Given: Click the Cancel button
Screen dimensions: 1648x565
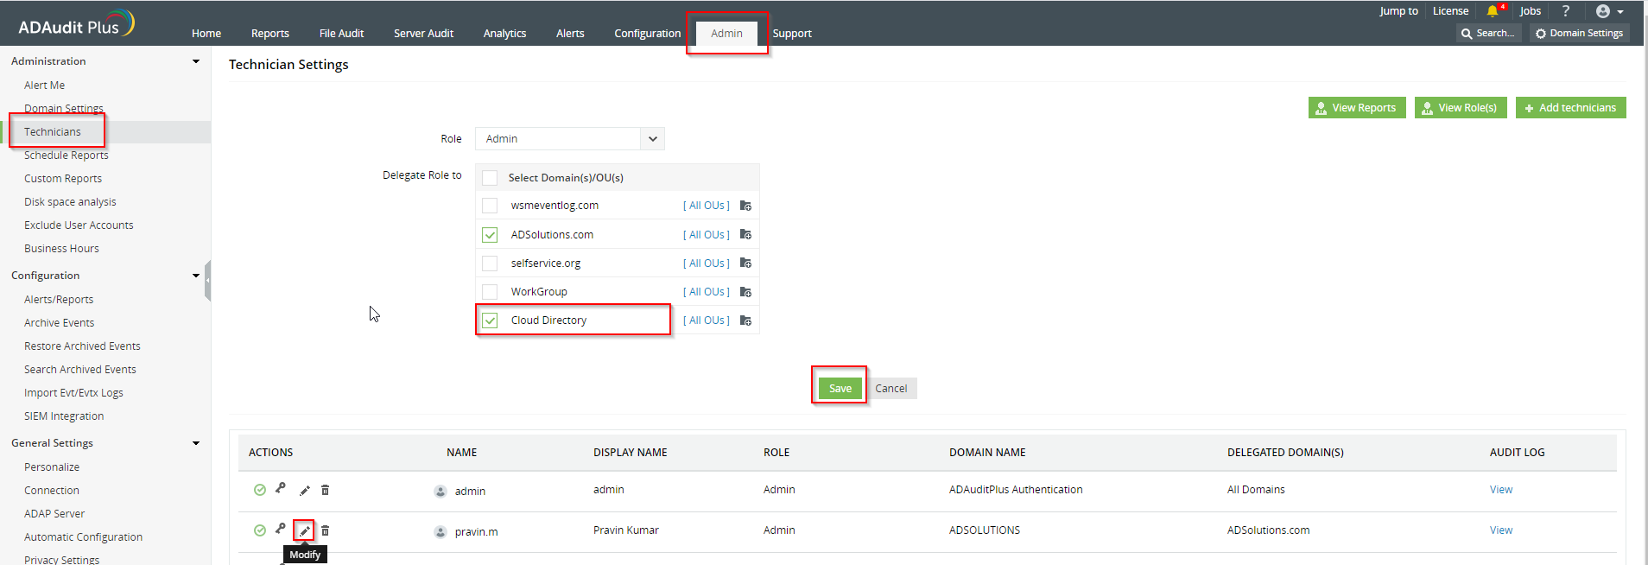Looking at the screenshot, I should (891, 388).
